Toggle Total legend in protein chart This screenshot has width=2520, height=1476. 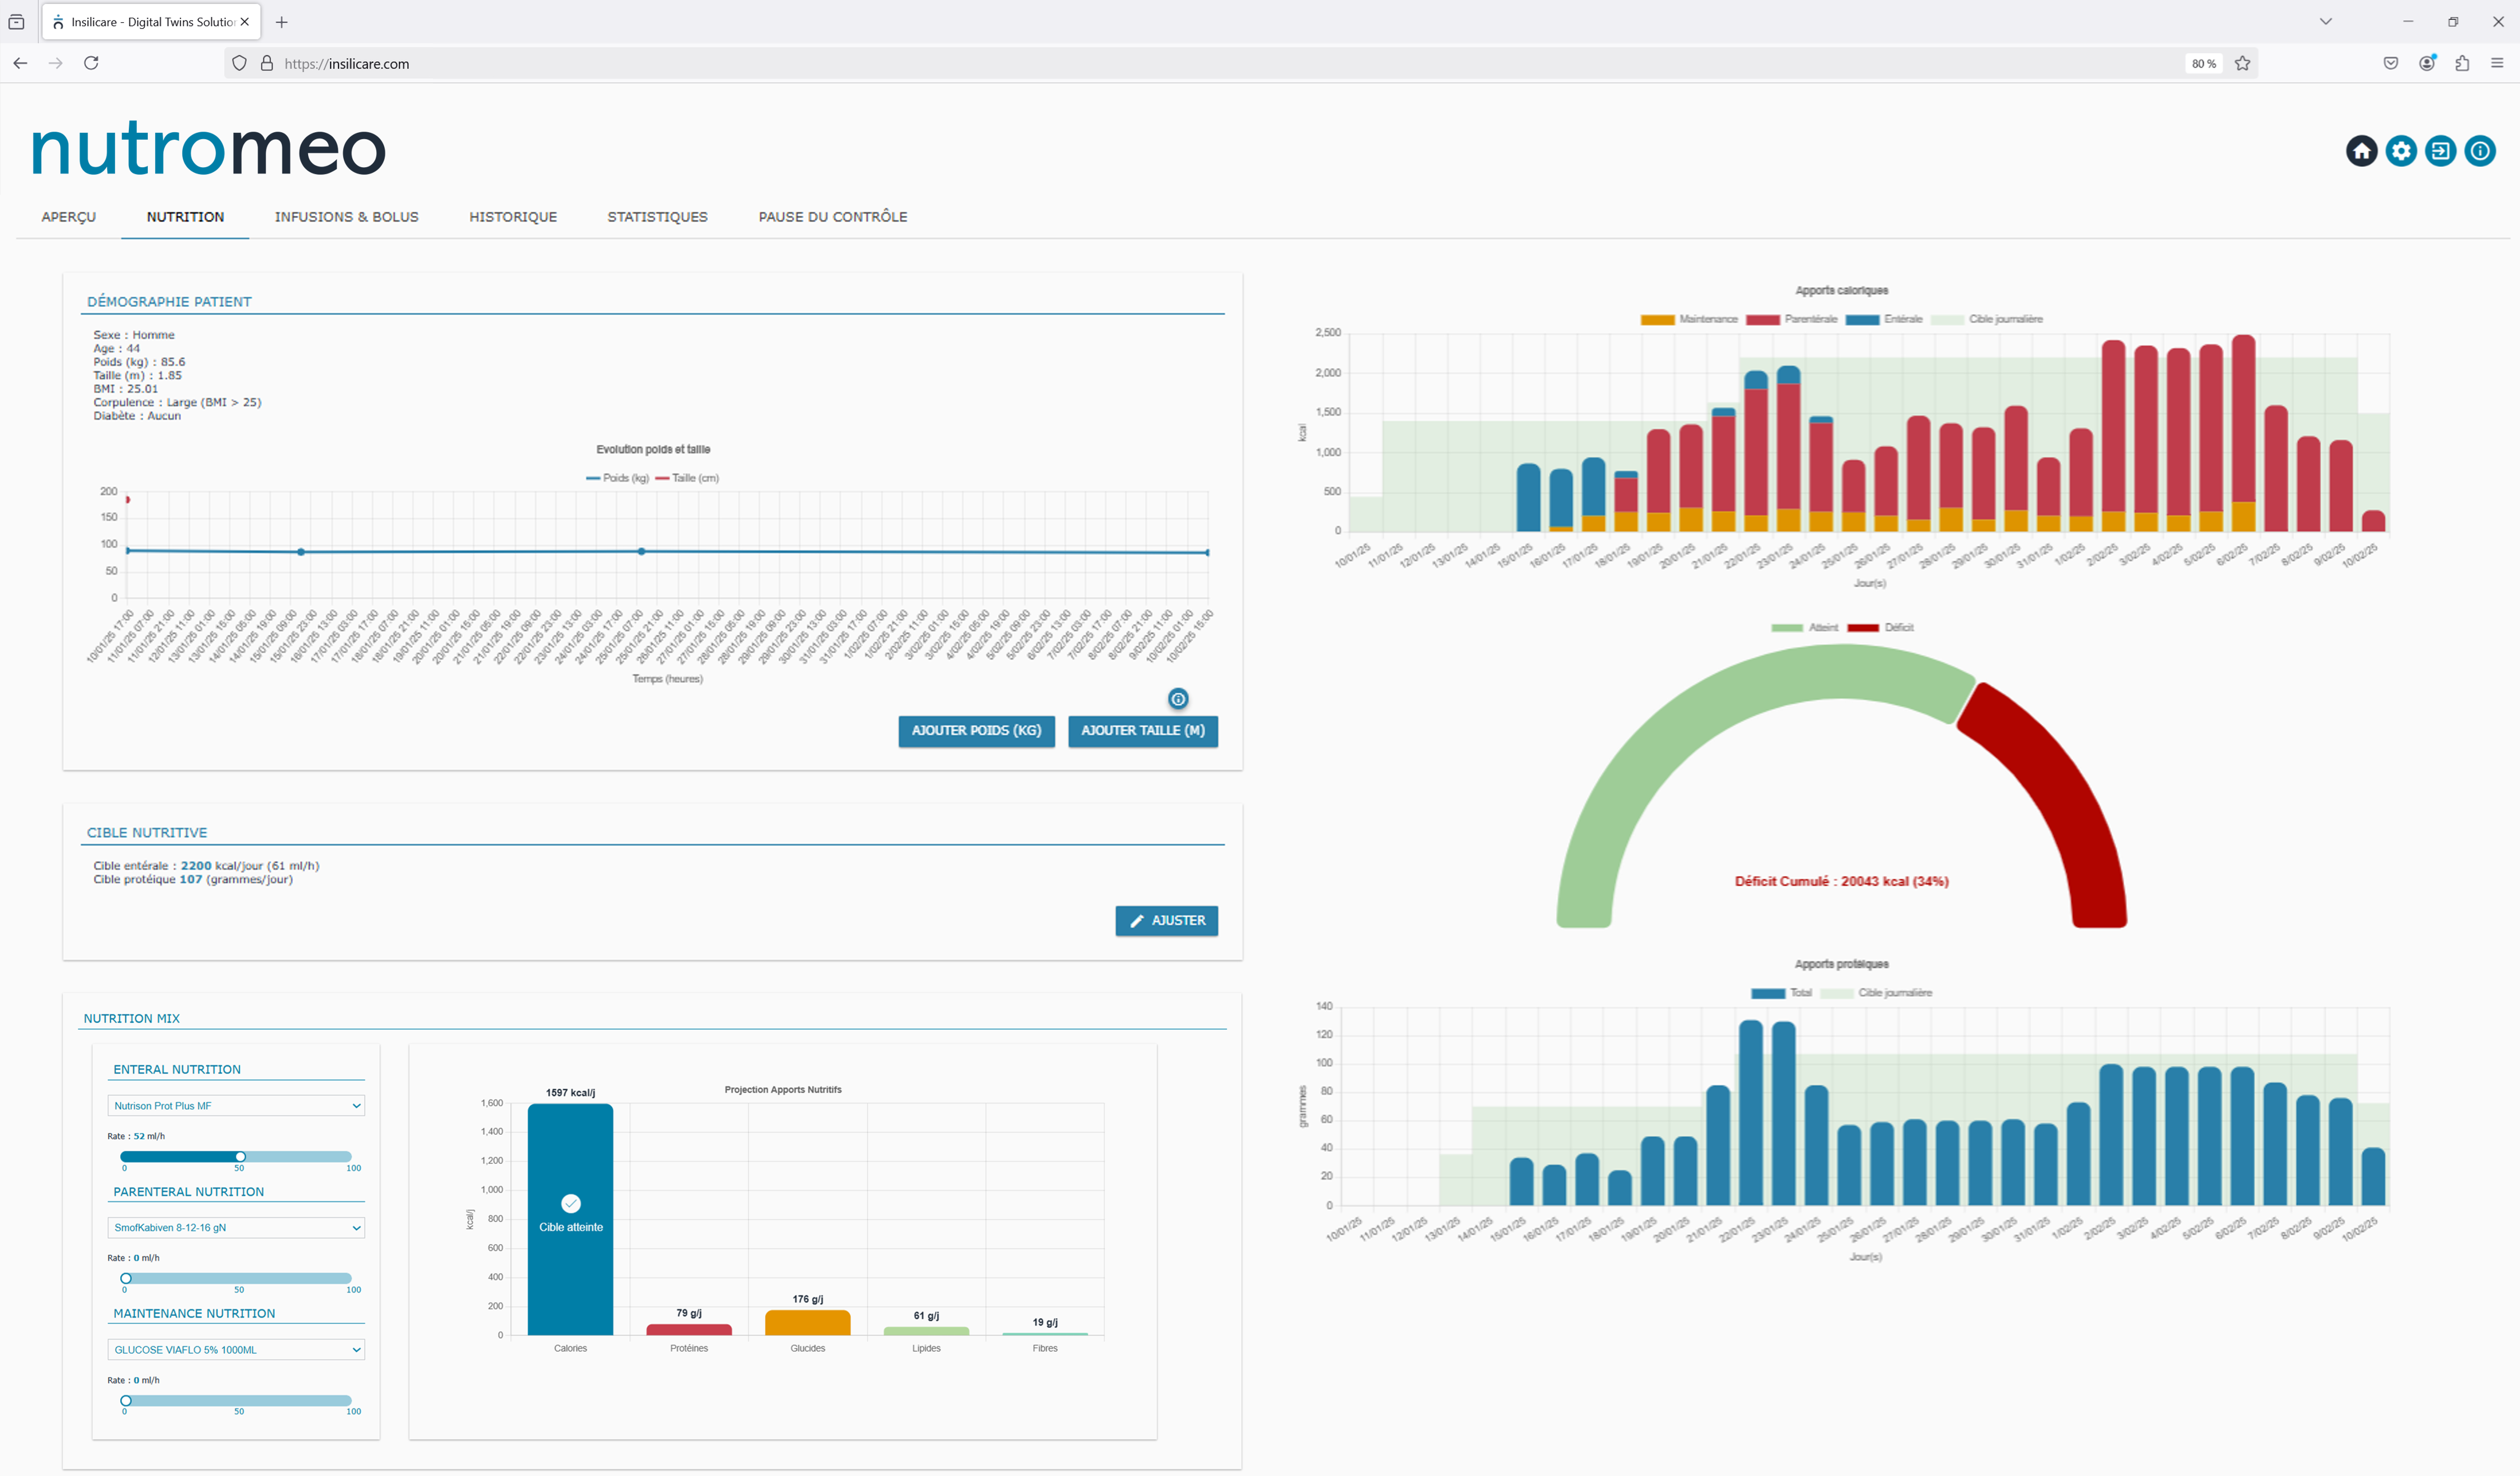(1781, 993)
